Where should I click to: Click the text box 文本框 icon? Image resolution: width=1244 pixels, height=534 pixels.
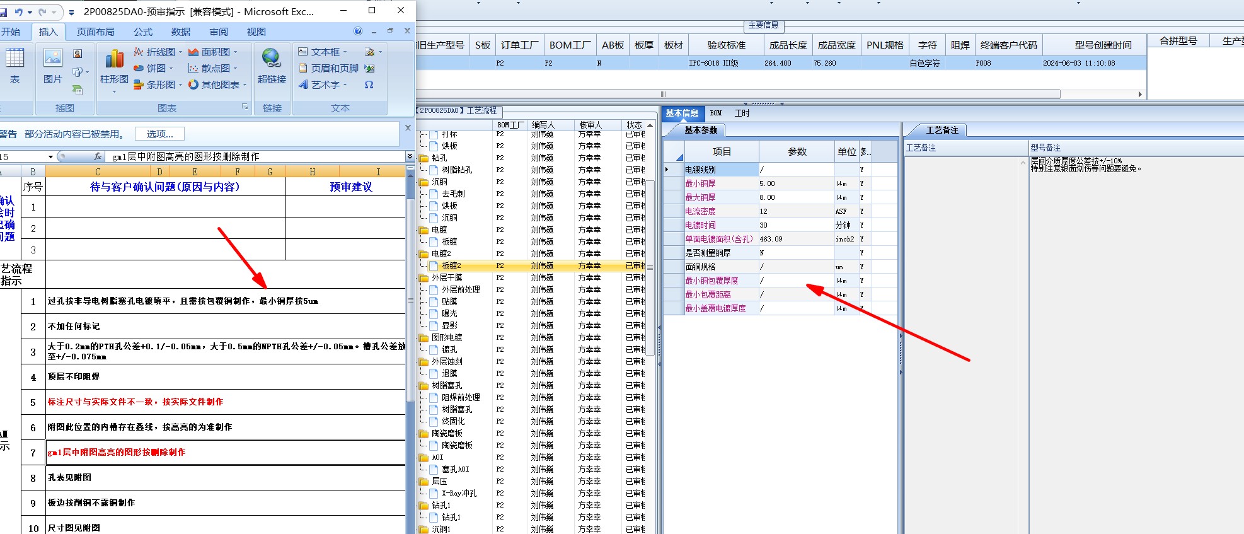(303, 52)
